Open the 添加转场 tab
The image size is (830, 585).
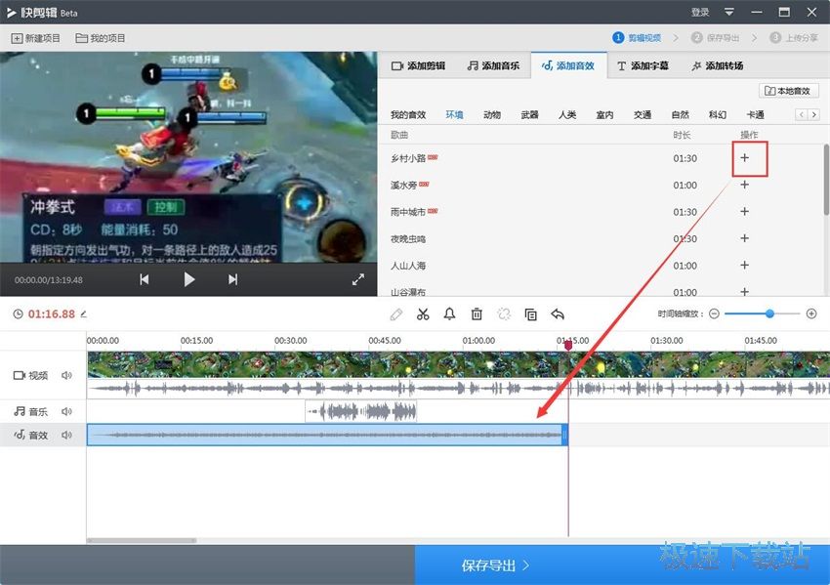718,65
